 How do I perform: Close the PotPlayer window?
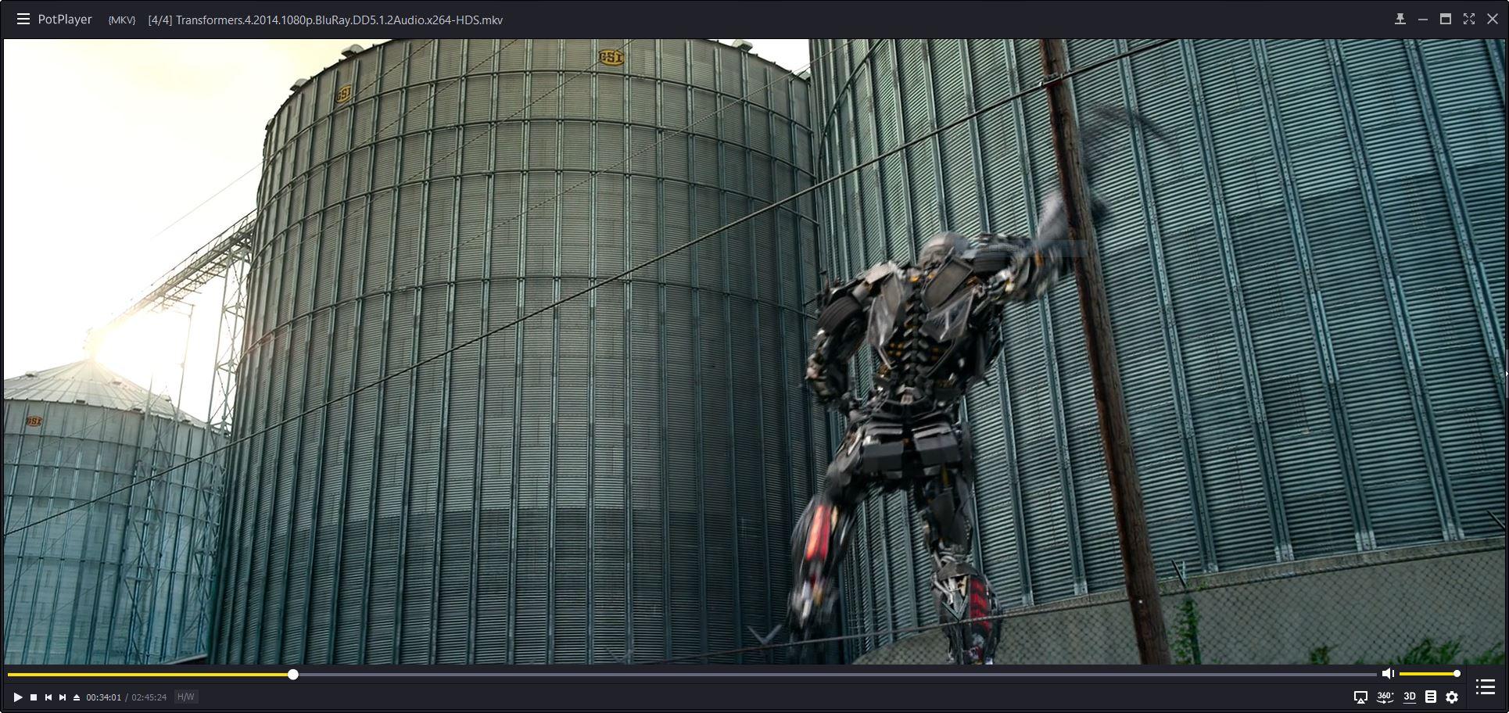[x=1493, y=19]
